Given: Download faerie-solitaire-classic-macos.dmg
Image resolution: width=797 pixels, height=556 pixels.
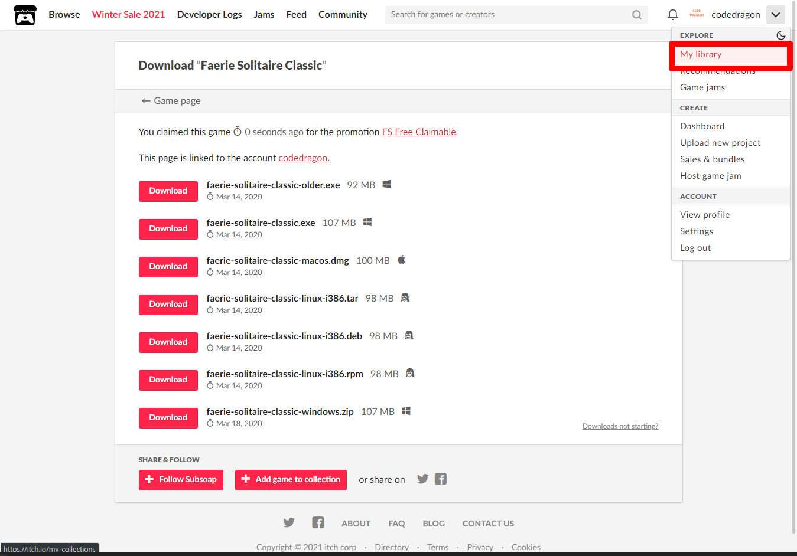Looking at the screenshot, I should click(168, 267).
